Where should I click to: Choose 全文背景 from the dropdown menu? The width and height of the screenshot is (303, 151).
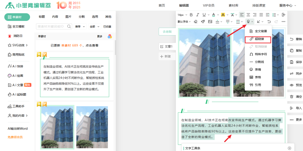tap(258, 31)
